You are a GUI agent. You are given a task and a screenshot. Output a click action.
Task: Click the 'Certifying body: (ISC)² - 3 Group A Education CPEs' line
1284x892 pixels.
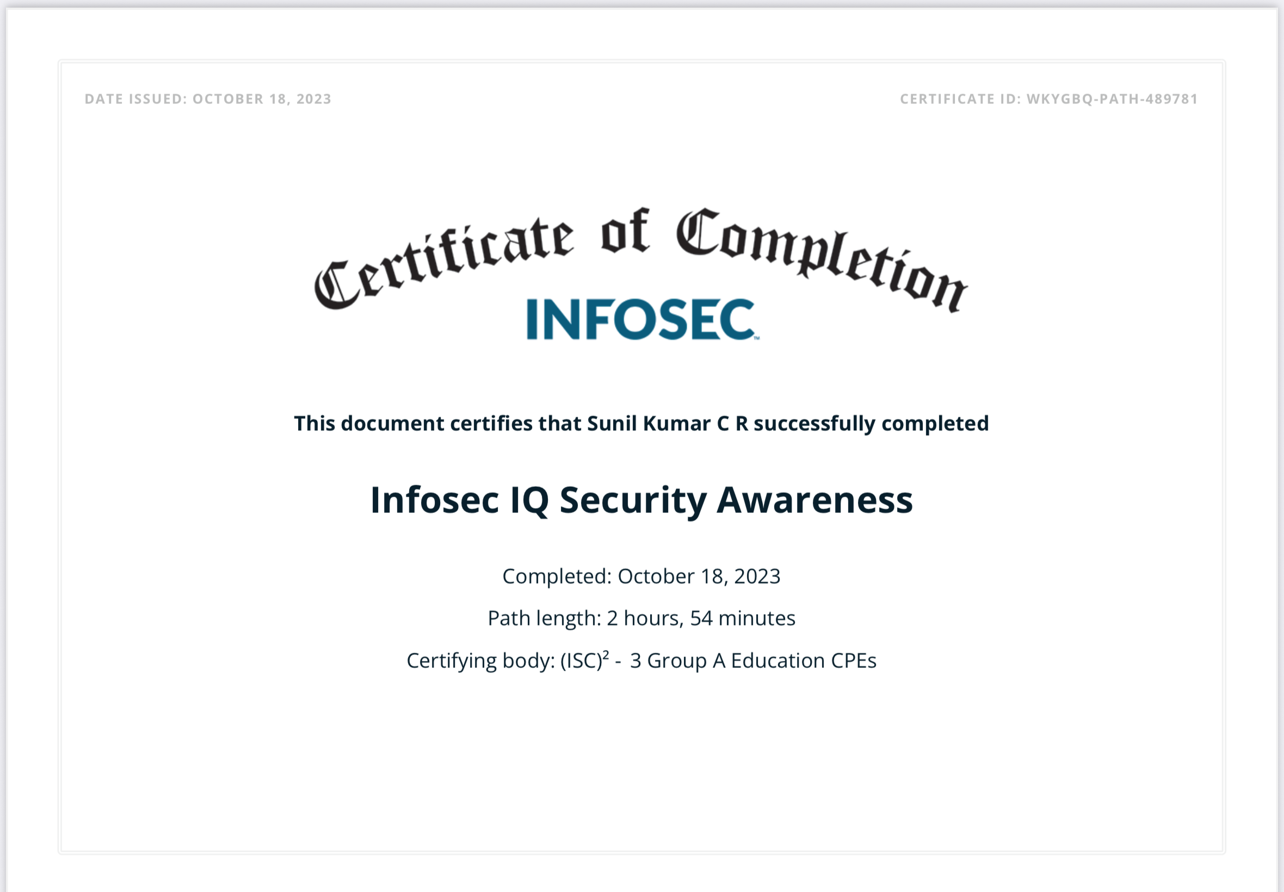coord(641,660)
